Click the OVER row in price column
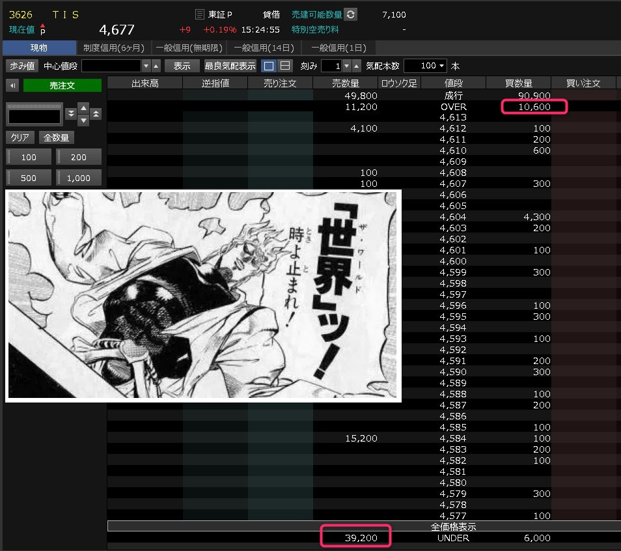Screen dimensions: 621x551 (x=454, y=107)
